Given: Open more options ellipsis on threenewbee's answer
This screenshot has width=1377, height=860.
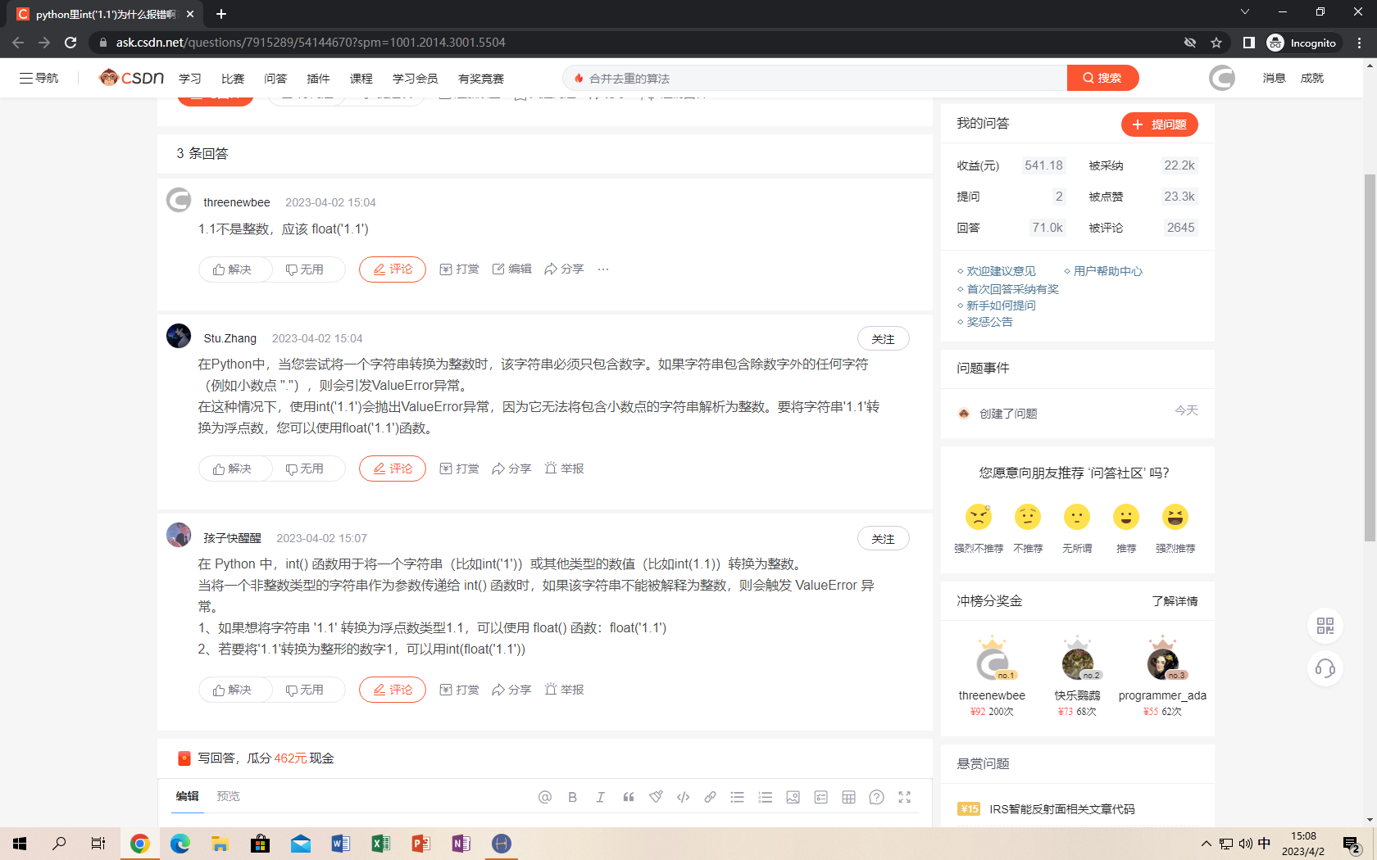Looking at the screenshot, I should (603, 269).
